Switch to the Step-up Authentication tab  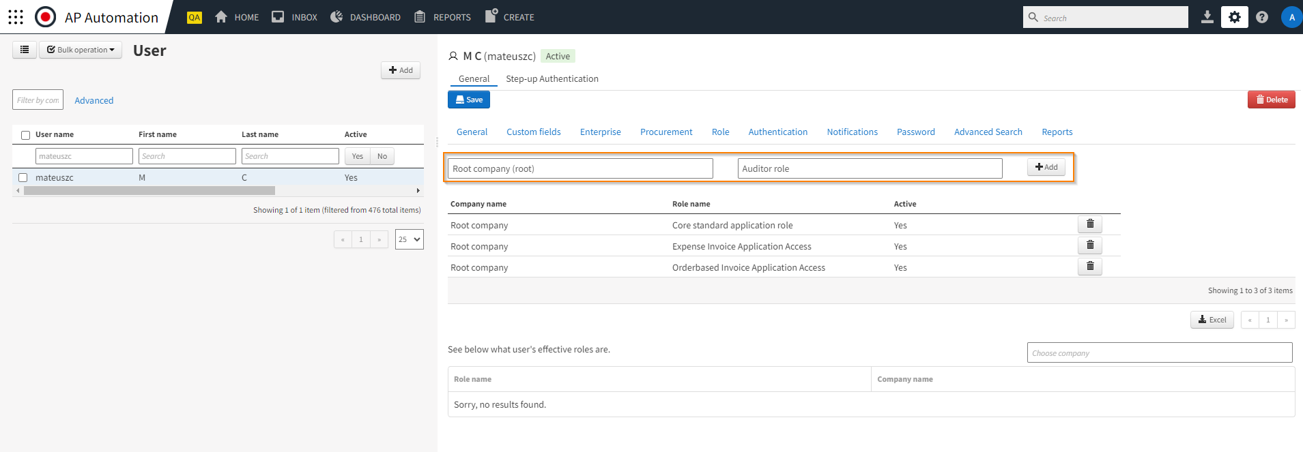552,79
